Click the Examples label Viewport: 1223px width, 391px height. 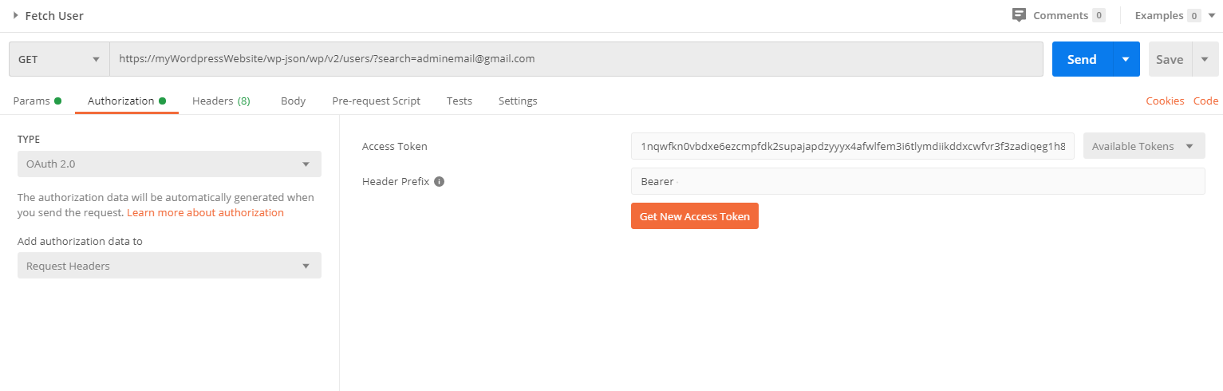point(1160,15)
